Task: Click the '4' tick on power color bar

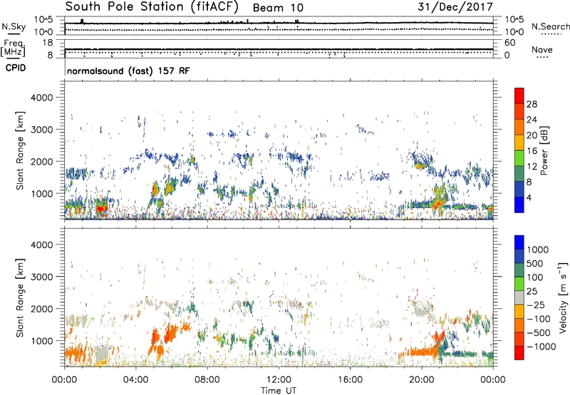Action: point(529,197)
